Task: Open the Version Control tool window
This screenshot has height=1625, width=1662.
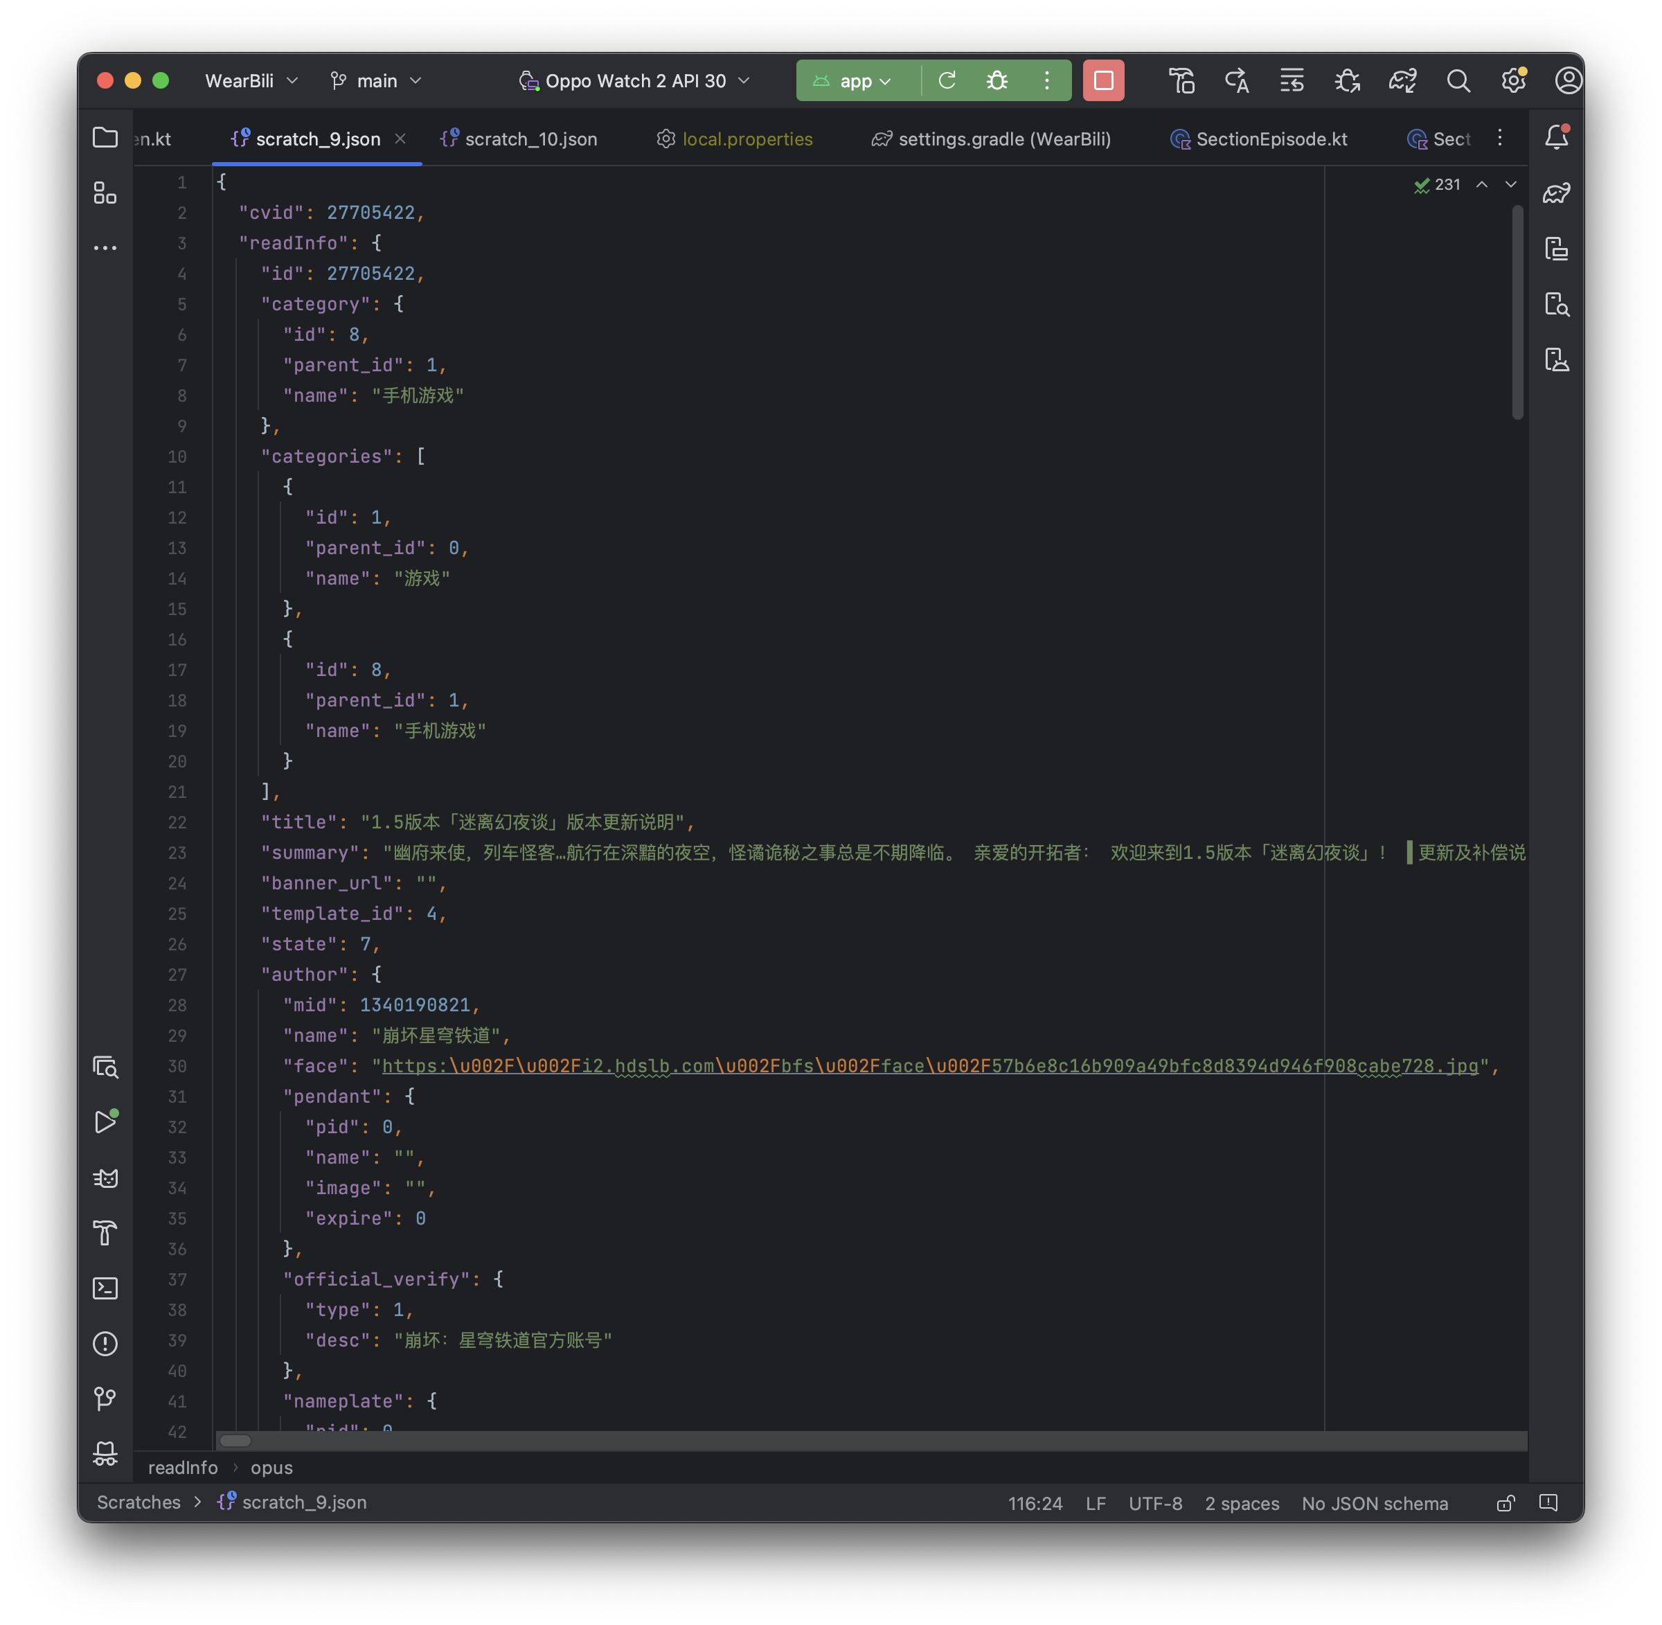Action: 106,1398
